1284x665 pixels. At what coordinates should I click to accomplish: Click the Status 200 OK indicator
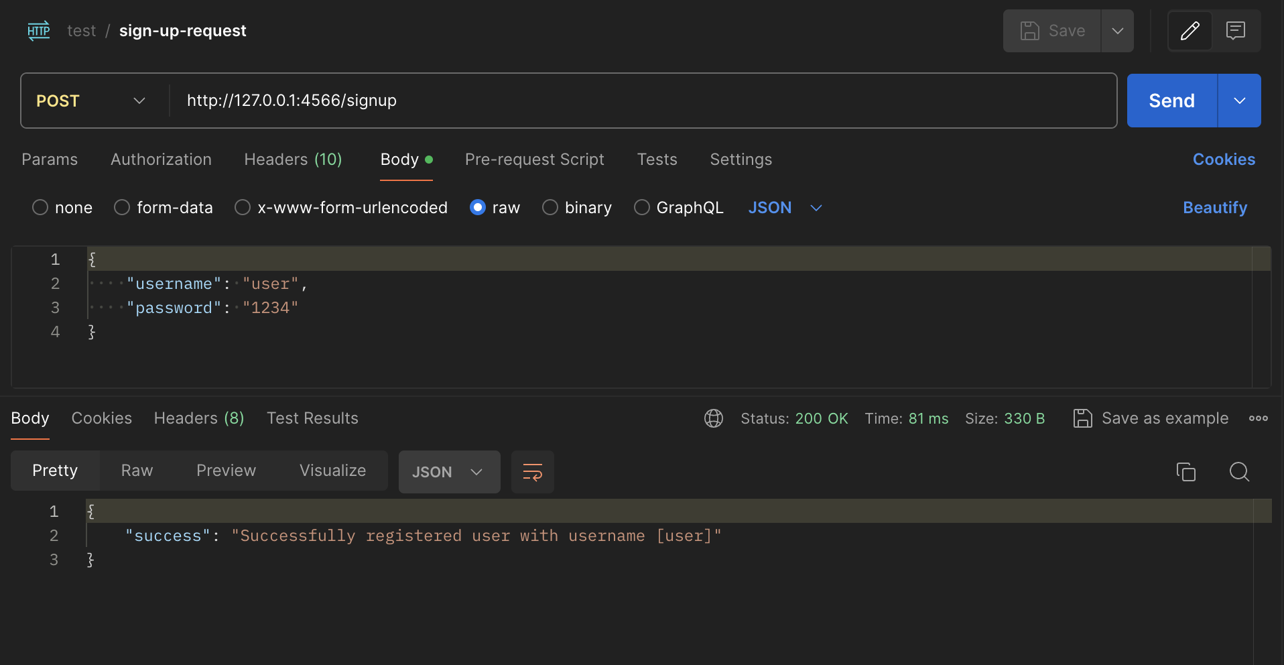(x=794, y=418)
